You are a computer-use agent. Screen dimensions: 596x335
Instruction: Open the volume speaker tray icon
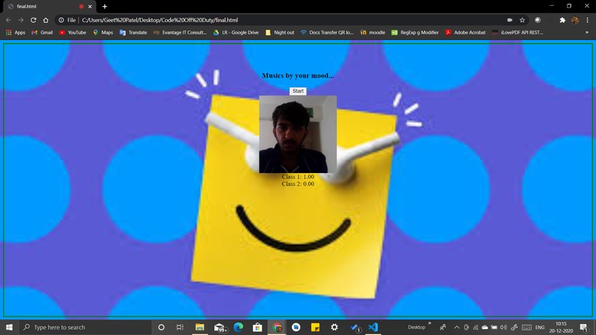coord(504,328)
